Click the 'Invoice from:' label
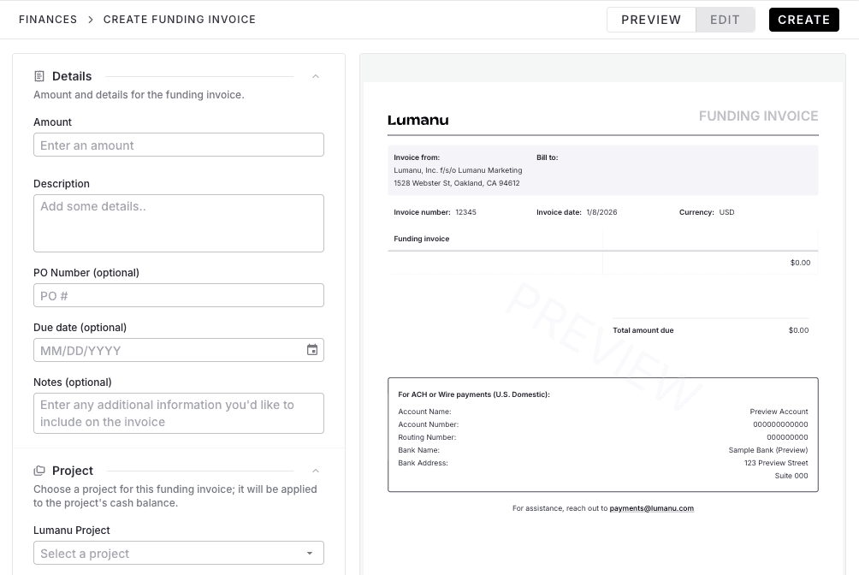859x575 pixels. (417, 157)
